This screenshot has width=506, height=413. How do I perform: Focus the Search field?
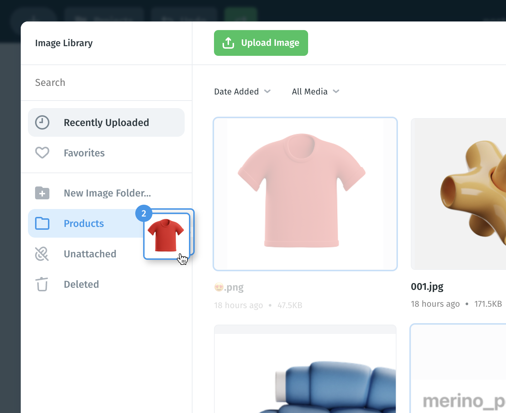106,83
